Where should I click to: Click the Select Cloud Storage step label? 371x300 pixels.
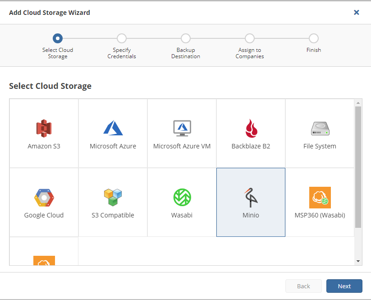click(x=58, y=53)
